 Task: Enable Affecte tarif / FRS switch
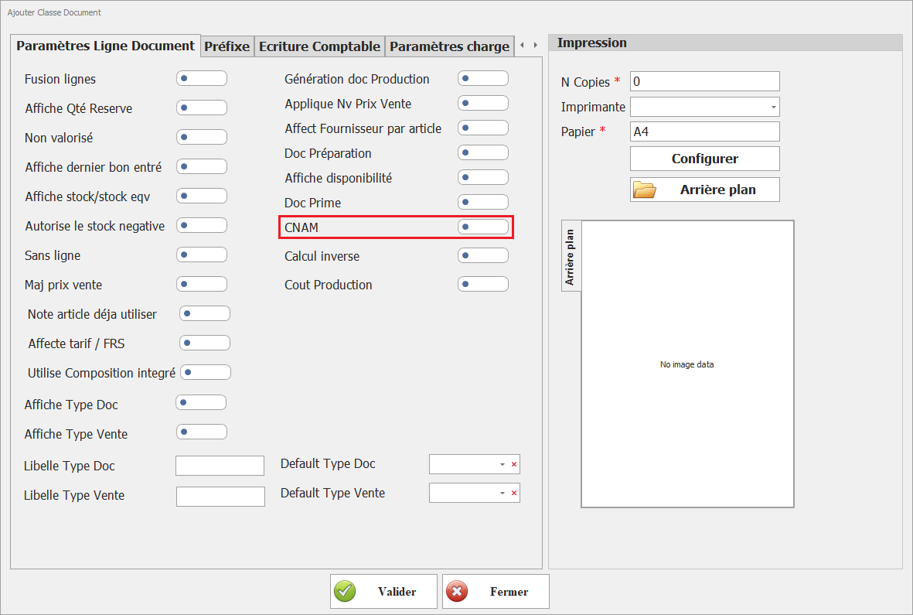click(204, 343)
